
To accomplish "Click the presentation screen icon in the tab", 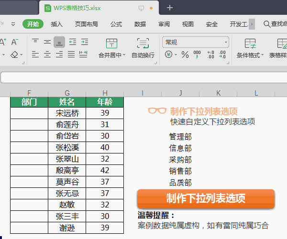I will click(x=141, y=8).
